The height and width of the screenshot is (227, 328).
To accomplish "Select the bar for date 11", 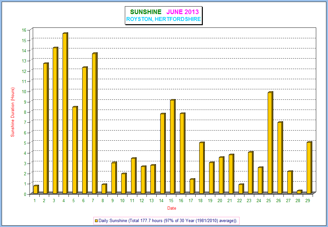I will point(134,175).
